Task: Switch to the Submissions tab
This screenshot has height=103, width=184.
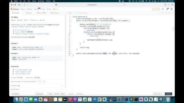Action: 54,13
